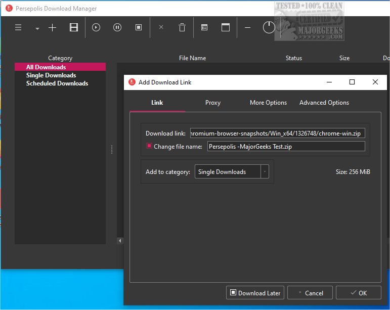Open the More Options tab
The image size is (390, 310).
[x=268, y=103]
